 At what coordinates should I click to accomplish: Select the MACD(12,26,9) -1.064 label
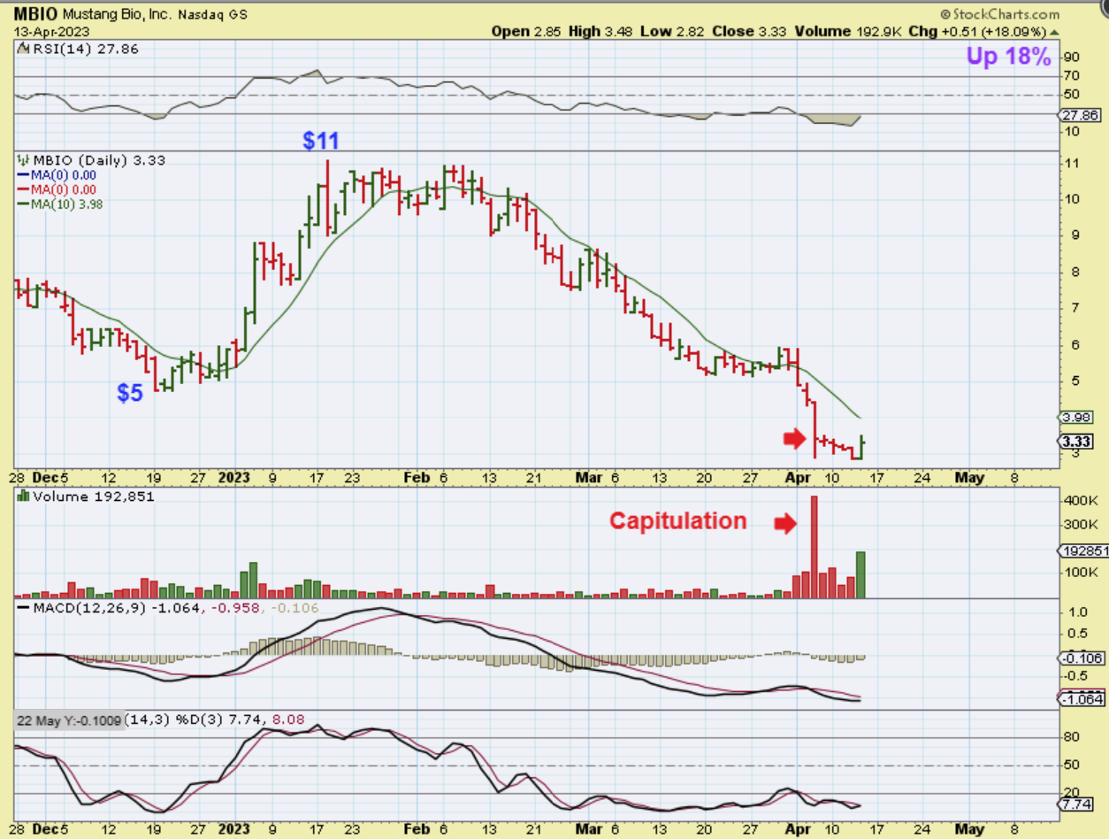click(117, 610)
